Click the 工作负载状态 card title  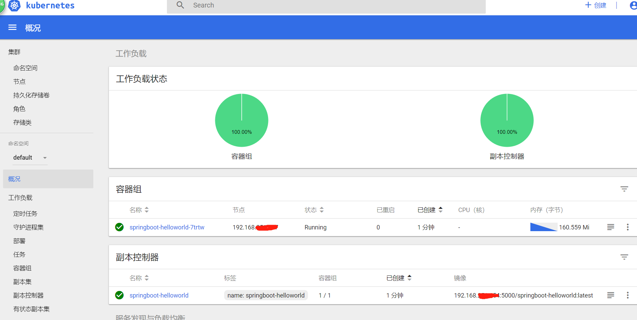coord(142,79)
